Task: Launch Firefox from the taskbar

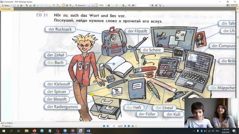Action: coord(34,131)
